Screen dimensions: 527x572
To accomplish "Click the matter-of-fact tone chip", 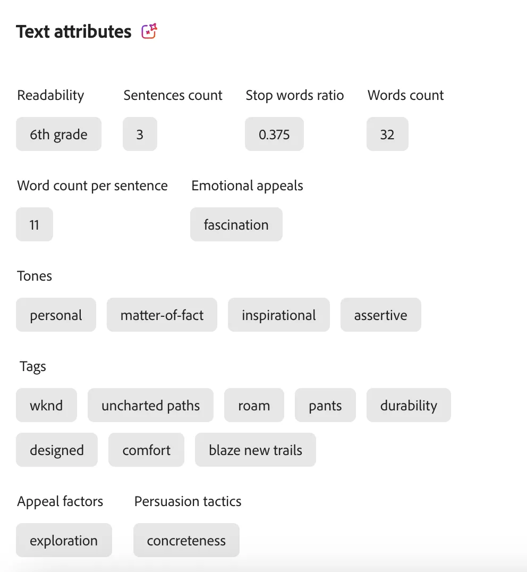I will tap(162, 315).
